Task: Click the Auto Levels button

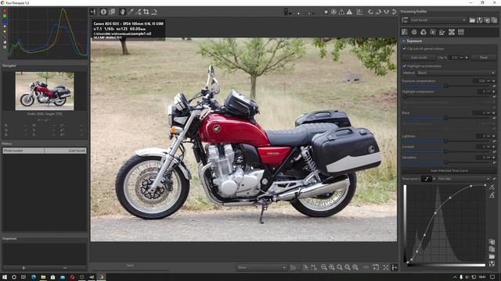Action: coord(419,57)
